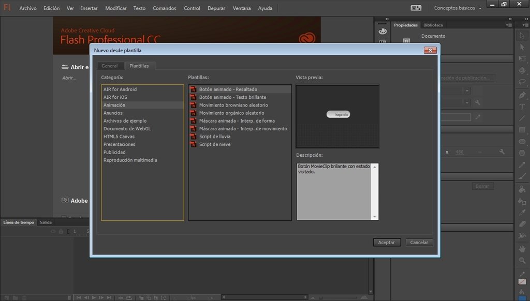This screenshot has width=530, height=301.
Task: Open the Modificar menu
Action: tap(115, 8)
